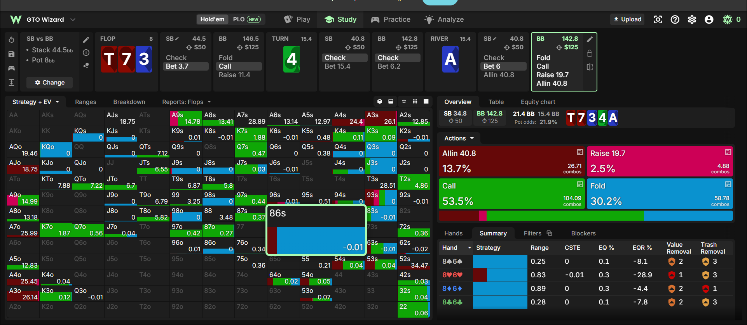Click the gamepad practice icon in sidebar
This screenshot has height=325, width=747.
[x=11, y=68]
